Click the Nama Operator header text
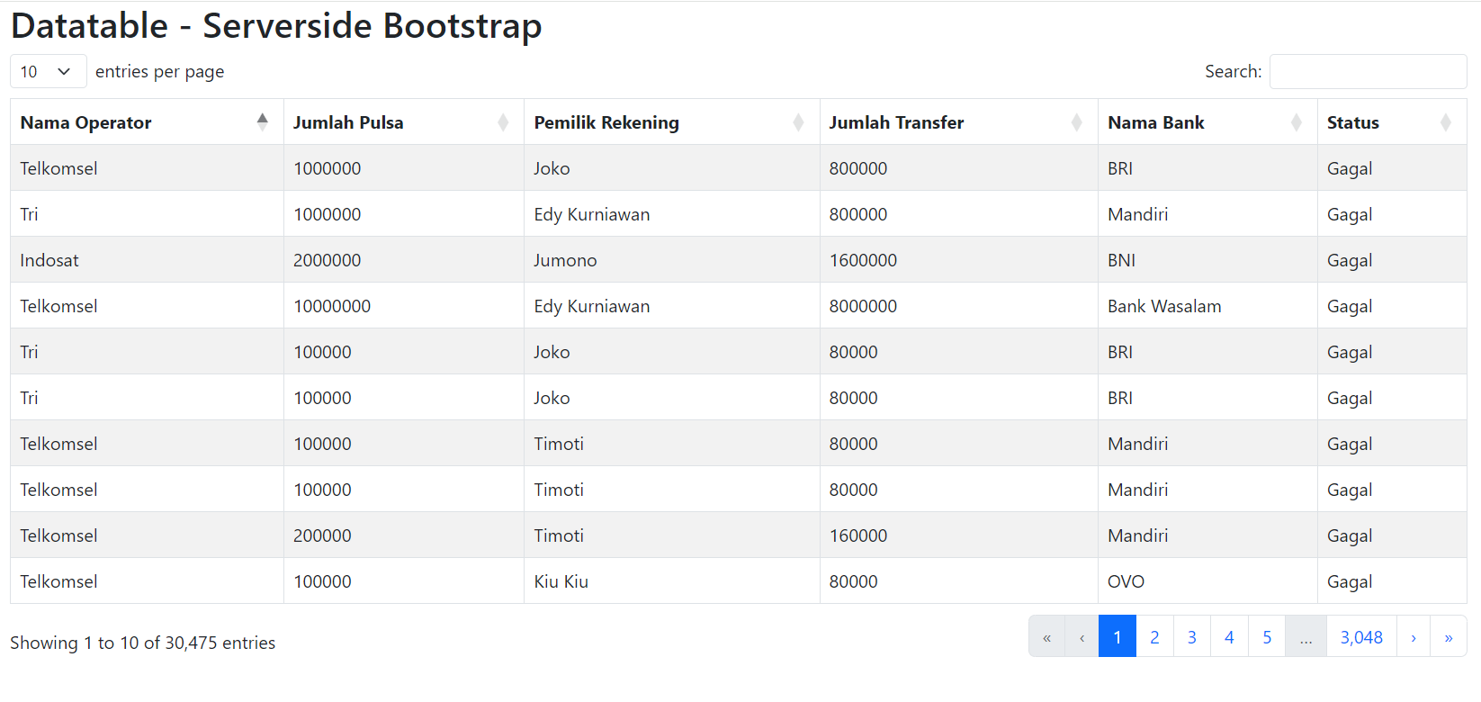This screenshot has height=702, width=1481. click(85, 122)
